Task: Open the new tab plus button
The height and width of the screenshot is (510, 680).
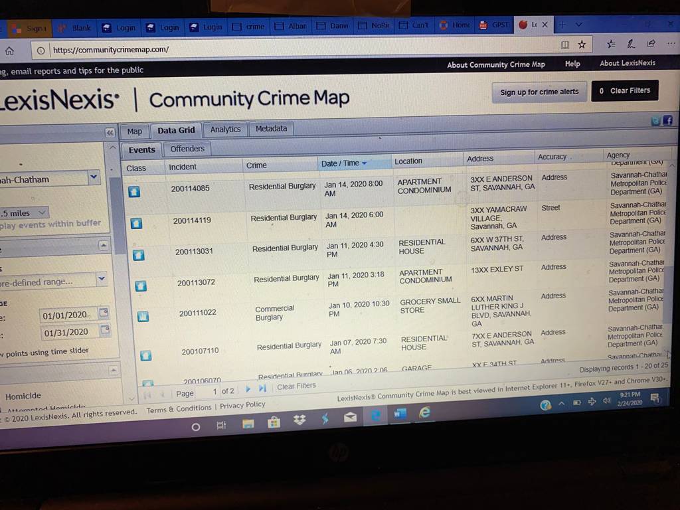Action: point(562,25)
